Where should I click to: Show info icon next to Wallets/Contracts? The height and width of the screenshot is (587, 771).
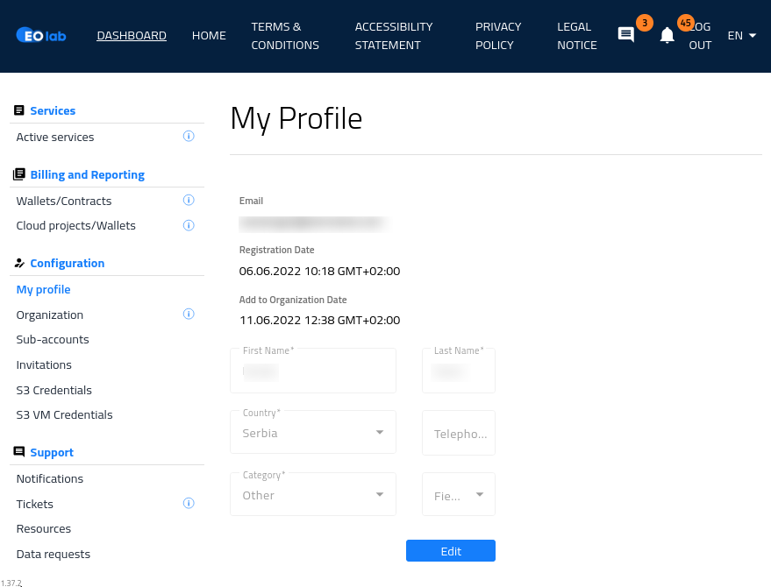[189, 201]
